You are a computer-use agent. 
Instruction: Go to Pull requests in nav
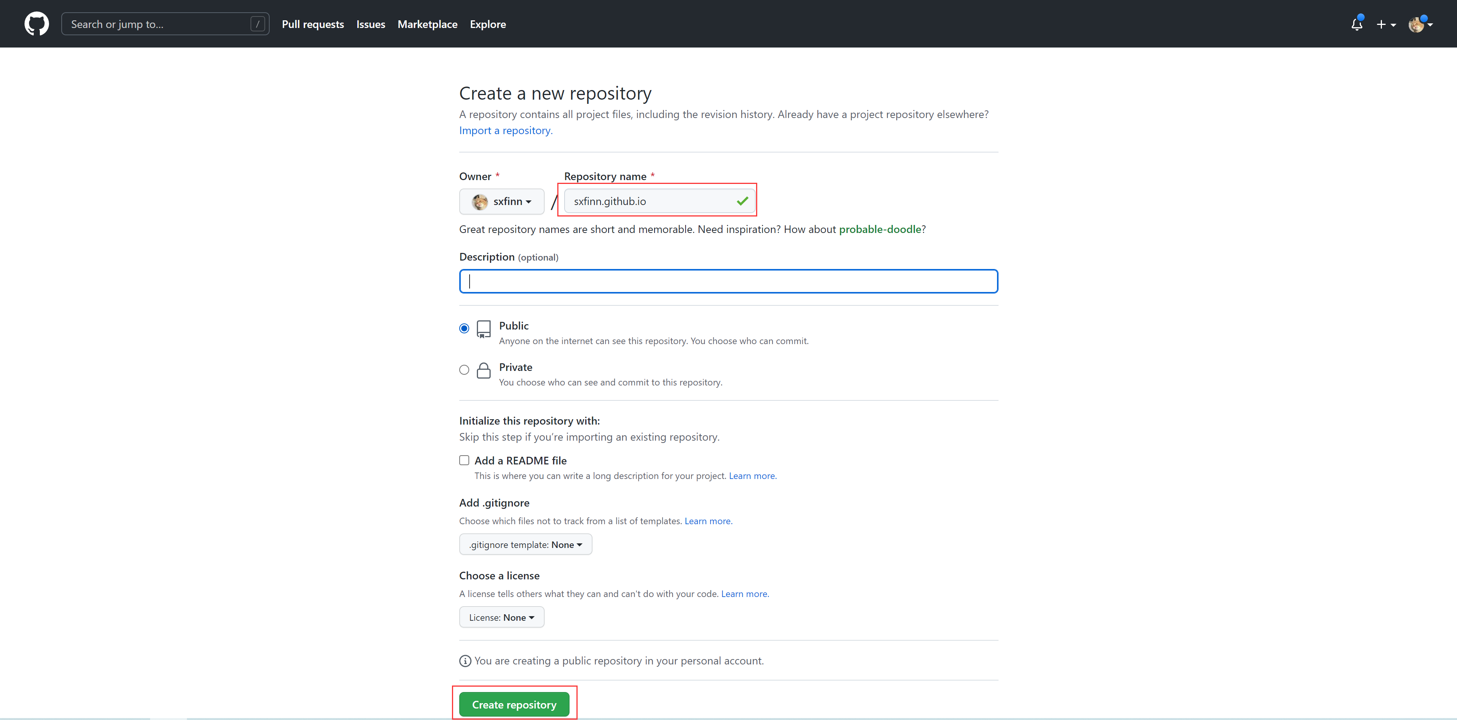coord(313,24)
